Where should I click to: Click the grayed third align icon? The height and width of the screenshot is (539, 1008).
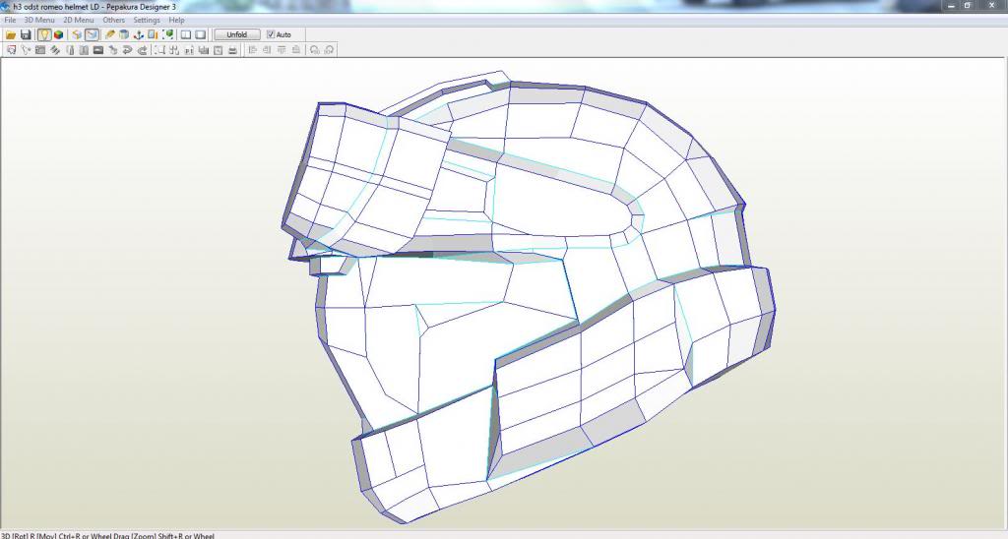[282, 50]
